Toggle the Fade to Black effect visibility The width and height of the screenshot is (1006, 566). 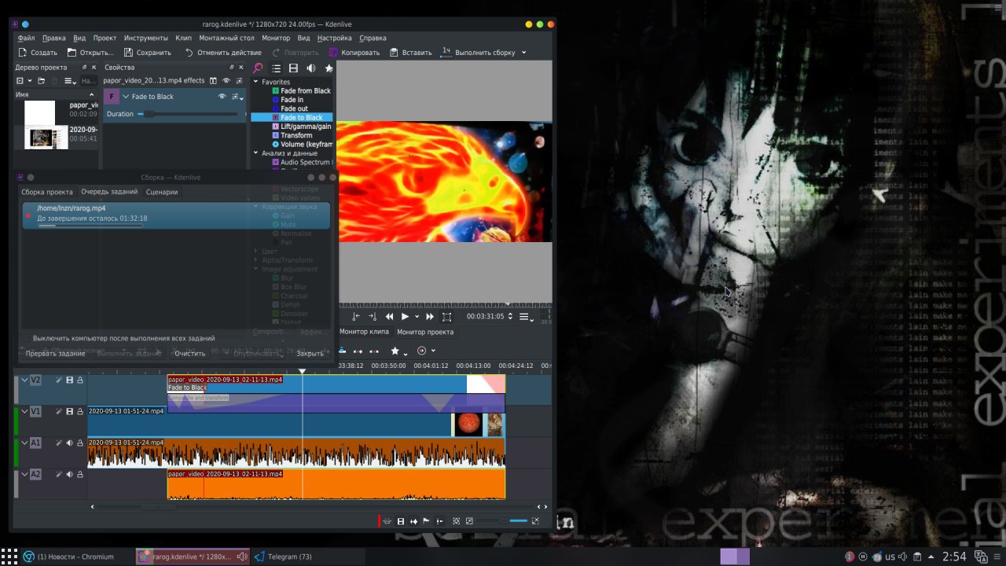point(222,97)
